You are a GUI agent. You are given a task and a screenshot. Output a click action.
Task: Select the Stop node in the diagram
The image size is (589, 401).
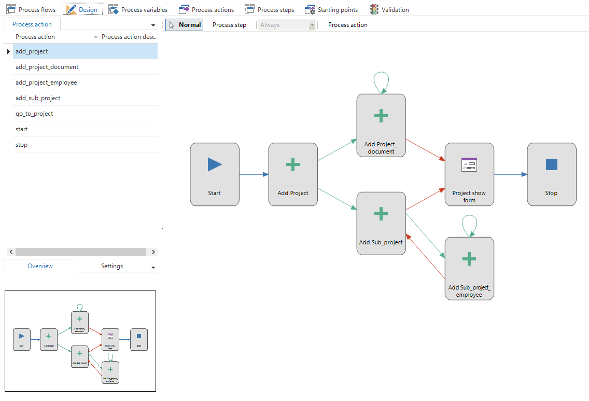tap(551, 174)
